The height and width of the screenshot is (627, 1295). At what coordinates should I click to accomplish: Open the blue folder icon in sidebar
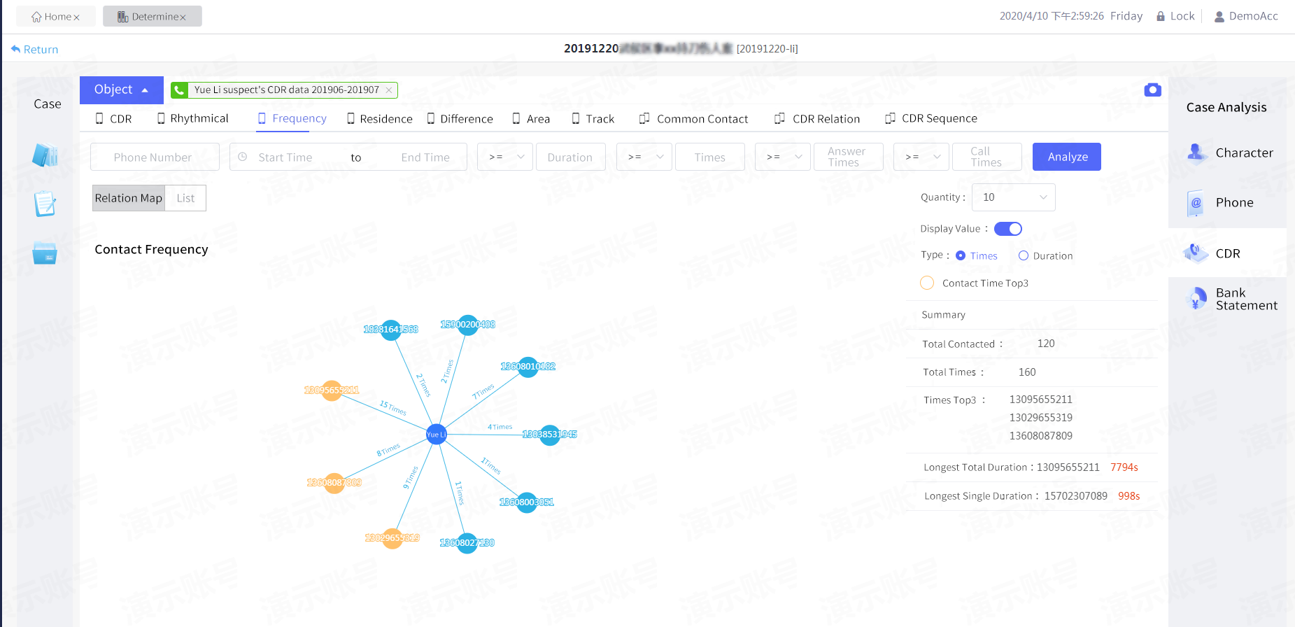point(45,253)
